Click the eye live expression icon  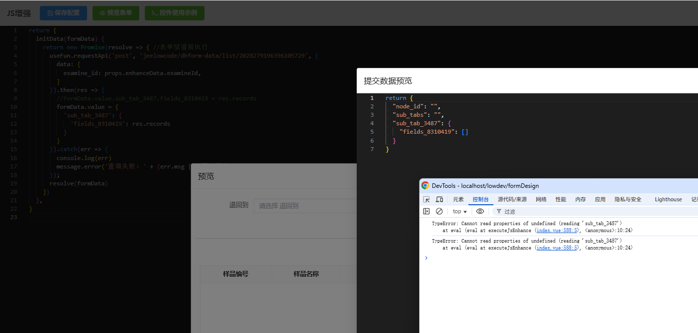(480, 211)
